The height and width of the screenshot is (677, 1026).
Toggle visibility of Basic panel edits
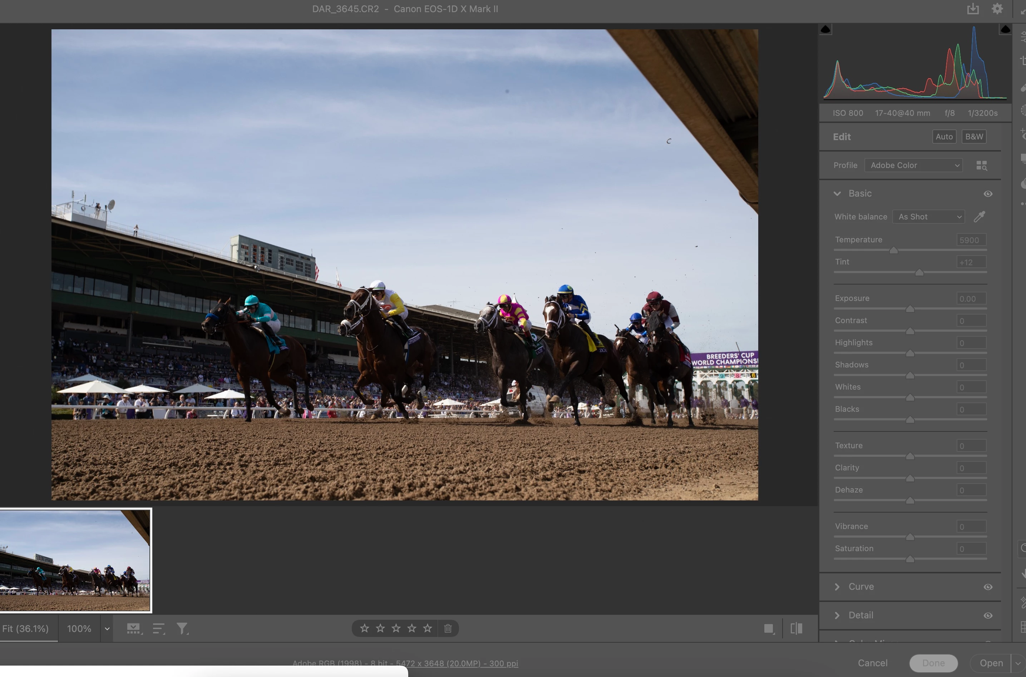coord(987,194)
